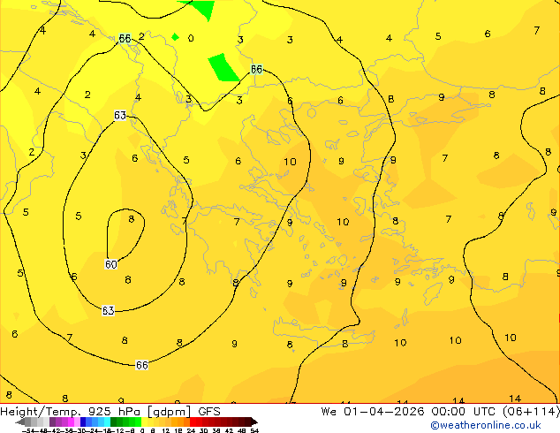This screenshot has width=560, height=433.
Task: Click the 60 contour label
Action: (x=111, y=264)
